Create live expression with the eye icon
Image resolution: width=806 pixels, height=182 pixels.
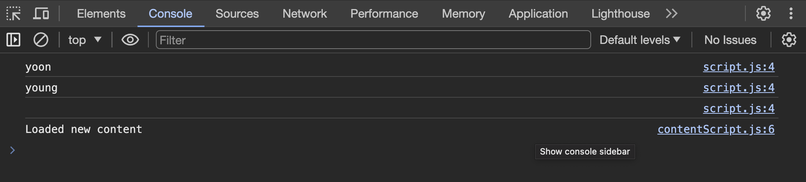130,40
